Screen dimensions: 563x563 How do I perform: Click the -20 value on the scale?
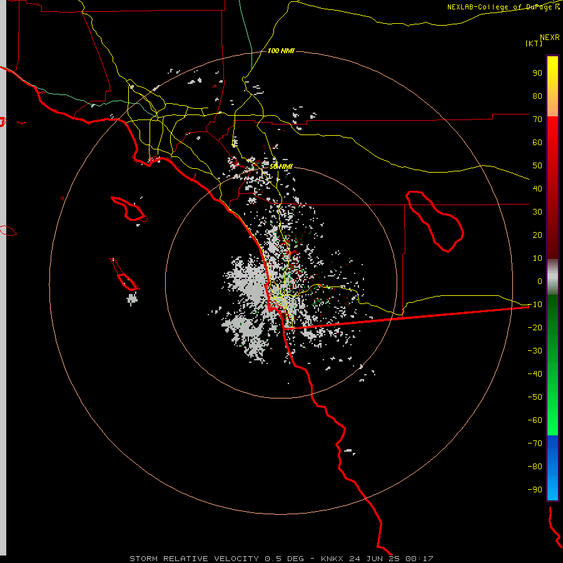(x=535, y=327)
